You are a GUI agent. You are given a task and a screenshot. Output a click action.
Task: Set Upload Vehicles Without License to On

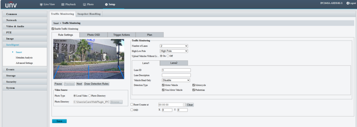(x=161, y=56)
